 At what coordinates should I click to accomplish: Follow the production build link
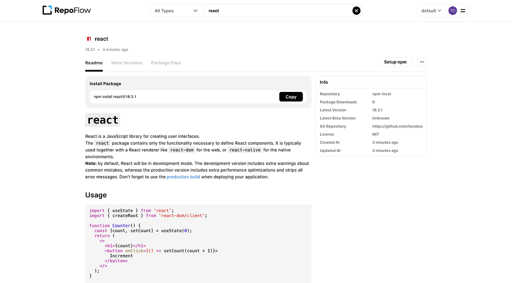tap(183, 177)
